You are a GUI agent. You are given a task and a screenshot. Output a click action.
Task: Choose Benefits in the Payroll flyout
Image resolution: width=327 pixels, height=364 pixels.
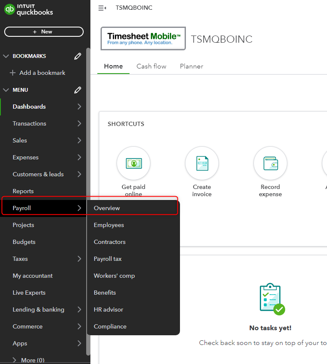click(x=105, y=293)
